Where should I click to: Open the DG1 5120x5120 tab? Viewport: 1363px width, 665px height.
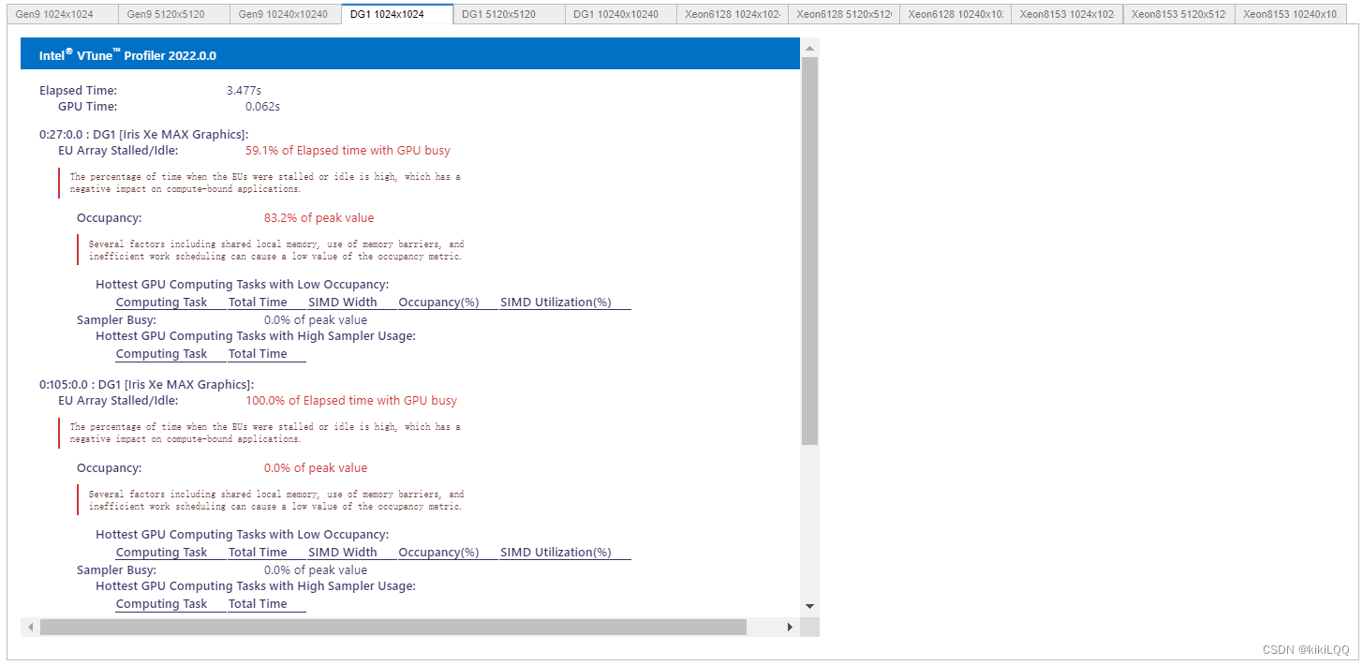point(509,14)
